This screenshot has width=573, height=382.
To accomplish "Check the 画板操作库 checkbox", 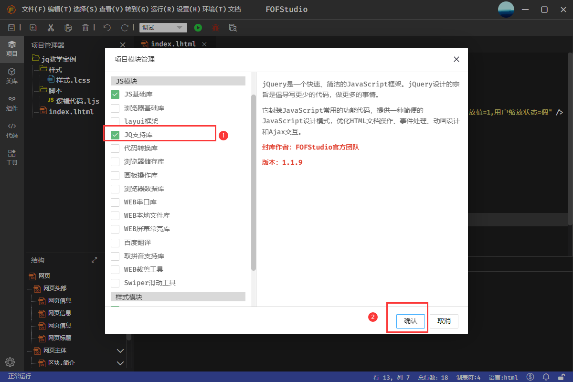I will [x=115, y=175].
